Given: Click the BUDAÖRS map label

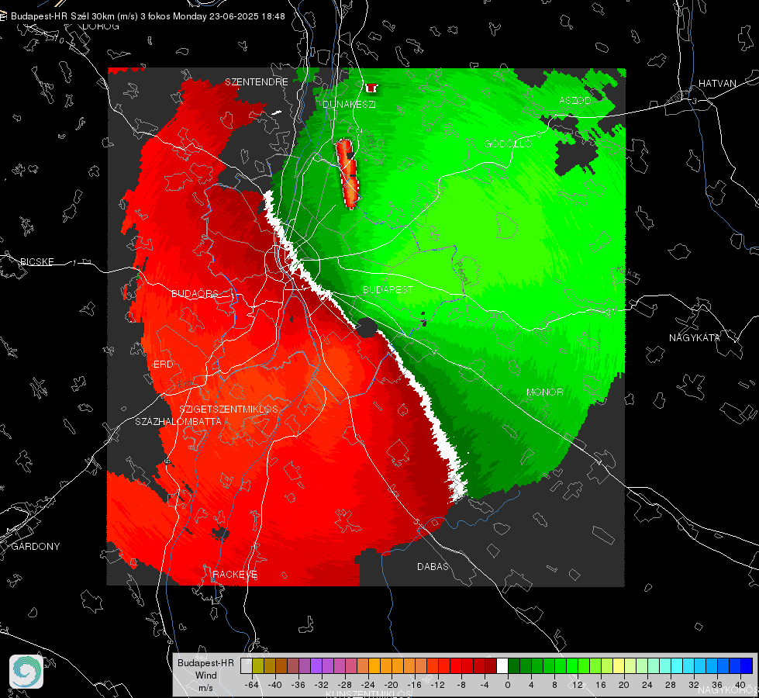Looking at the screenshot, I should (x=195, y=293).
